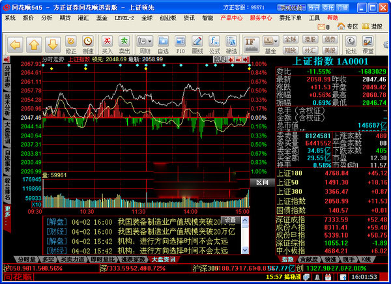Switch to the 即时量比 tab
The height and width of the screenshot is (284, 391).
point(103,259)
